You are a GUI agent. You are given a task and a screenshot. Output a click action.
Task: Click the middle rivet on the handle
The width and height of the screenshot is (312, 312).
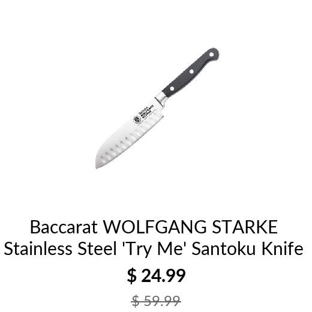(x=191, y=71)
